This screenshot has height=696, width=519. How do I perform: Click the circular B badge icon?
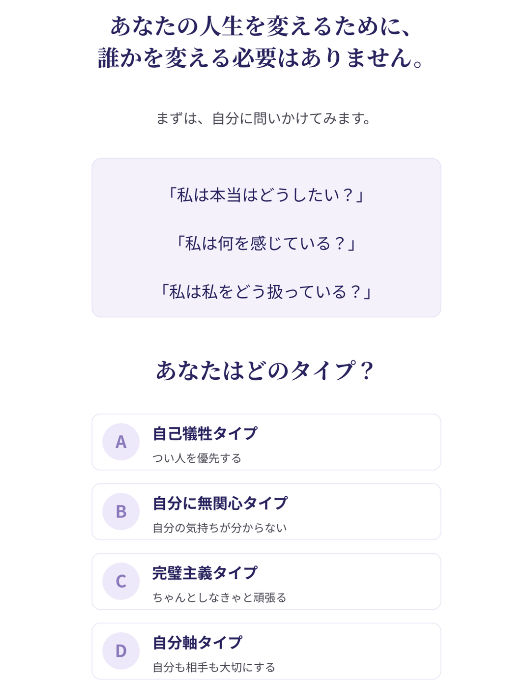[121, 511]
